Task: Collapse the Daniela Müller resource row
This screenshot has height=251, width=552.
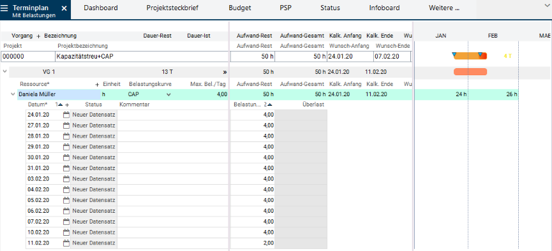Action: [13, 94]
